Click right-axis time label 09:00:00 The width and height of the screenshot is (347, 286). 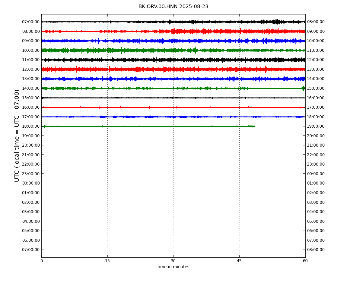(x=316, y=31)
